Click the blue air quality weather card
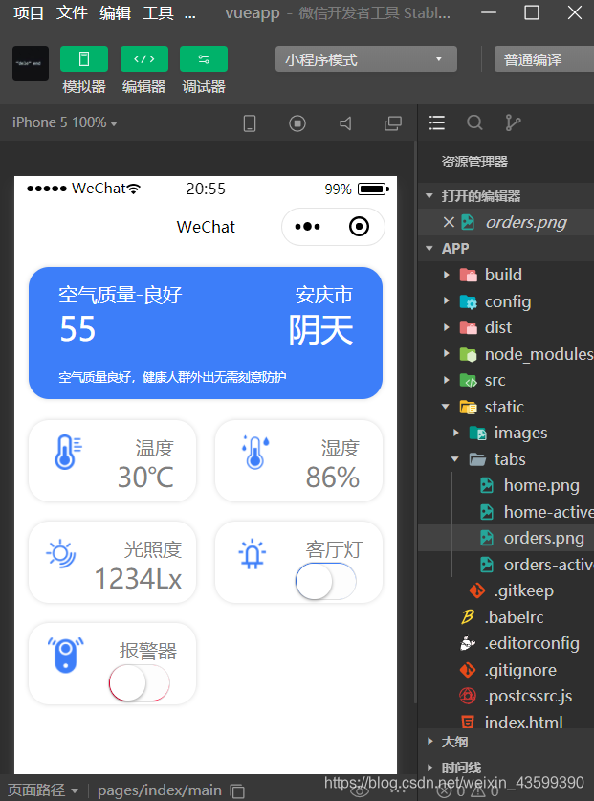 [x=206, y=333]
